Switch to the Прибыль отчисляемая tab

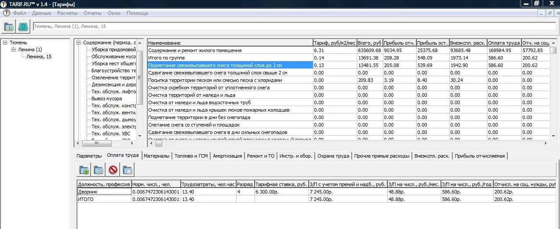point(480,156)
